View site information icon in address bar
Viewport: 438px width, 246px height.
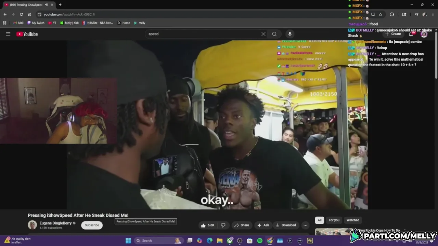[x=39, y=14]
